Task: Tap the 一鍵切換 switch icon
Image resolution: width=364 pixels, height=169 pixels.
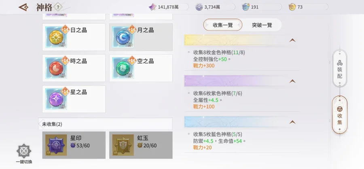Action: pos(24,151)
